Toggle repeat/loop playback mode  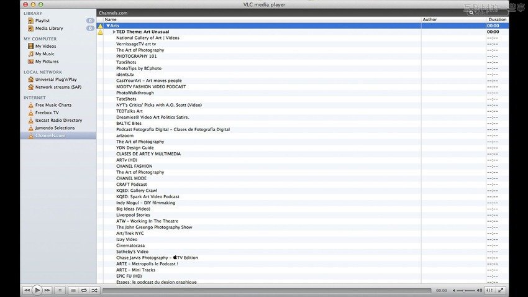[x=83, y=290]
